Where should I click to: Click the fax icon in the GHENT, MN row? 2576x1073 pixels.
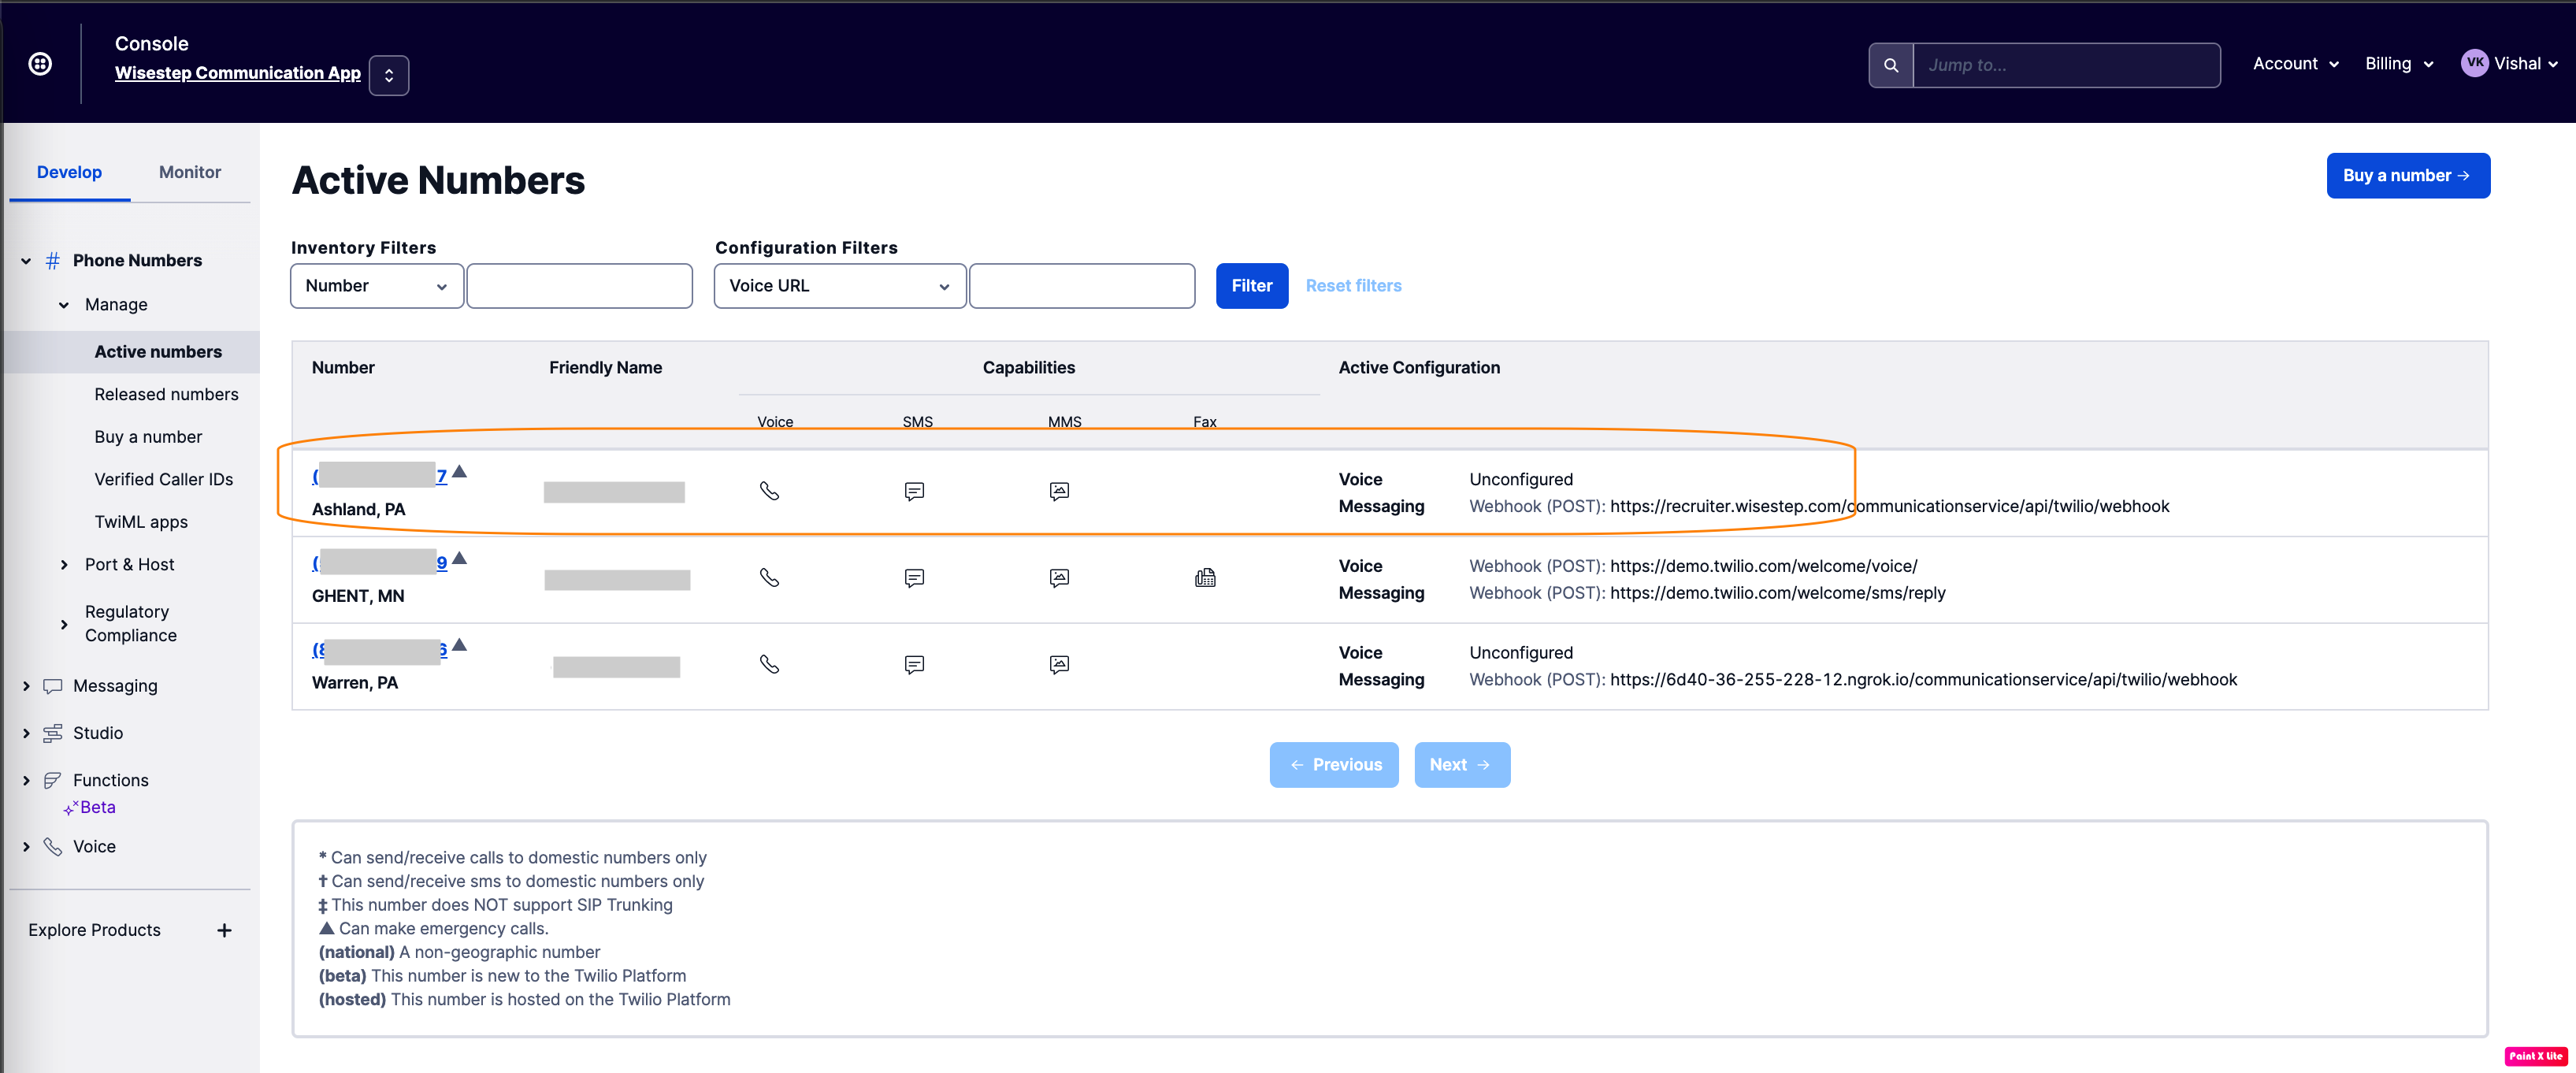click(1205, 578)
